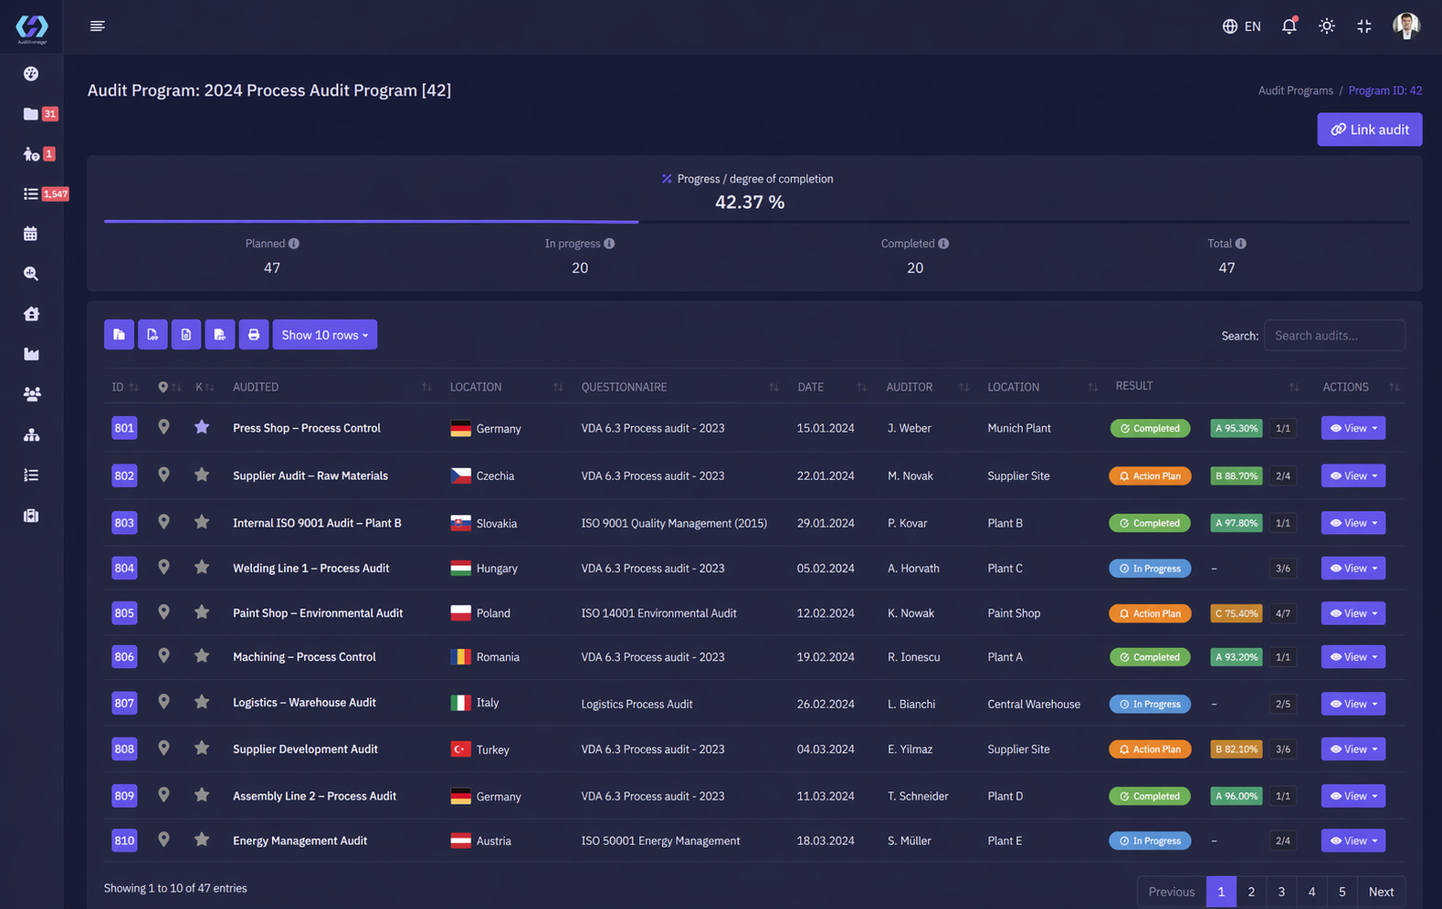Open sidebar list icon with 1,547 badge
Viewport: 1442px width, 909px height.
[x=31, y=193]
